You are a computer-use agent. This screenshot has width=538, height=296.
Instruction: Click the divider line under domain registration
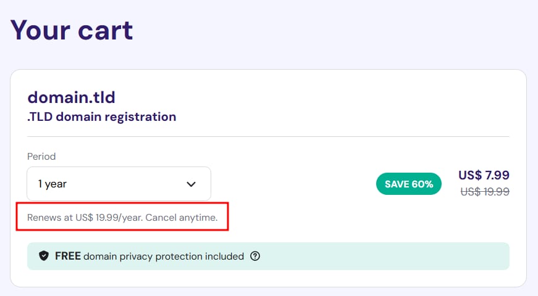(268, 136)
